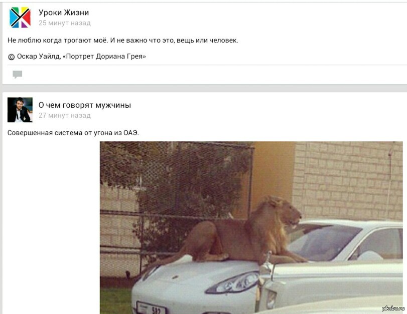Viewport: 407px width, 314px height.
Task: Click the "25 минут назад" timestamp
Action: pyautogui.click(x=65, y=23)
